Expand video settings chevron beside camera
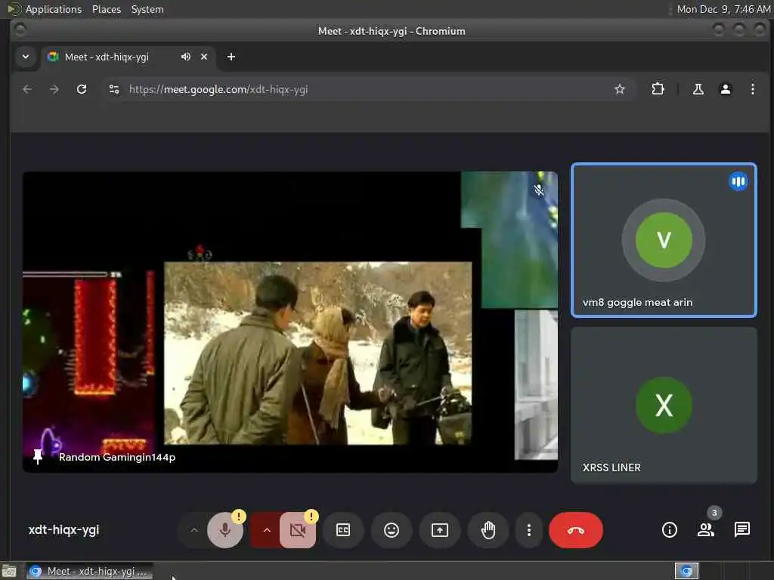This screenshot has height=580, width=774. tap(267, 530)
